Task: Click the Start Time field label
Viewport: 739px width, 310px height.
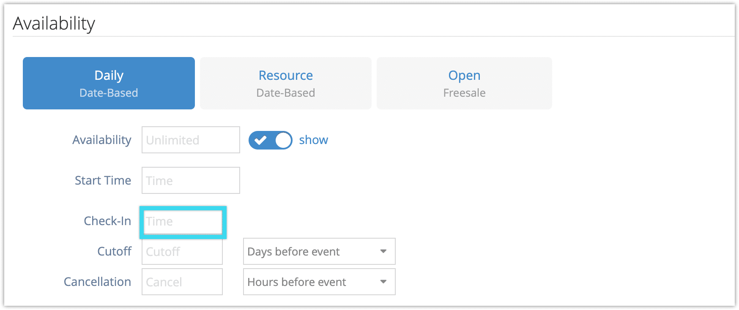Action: pos(103,180)
